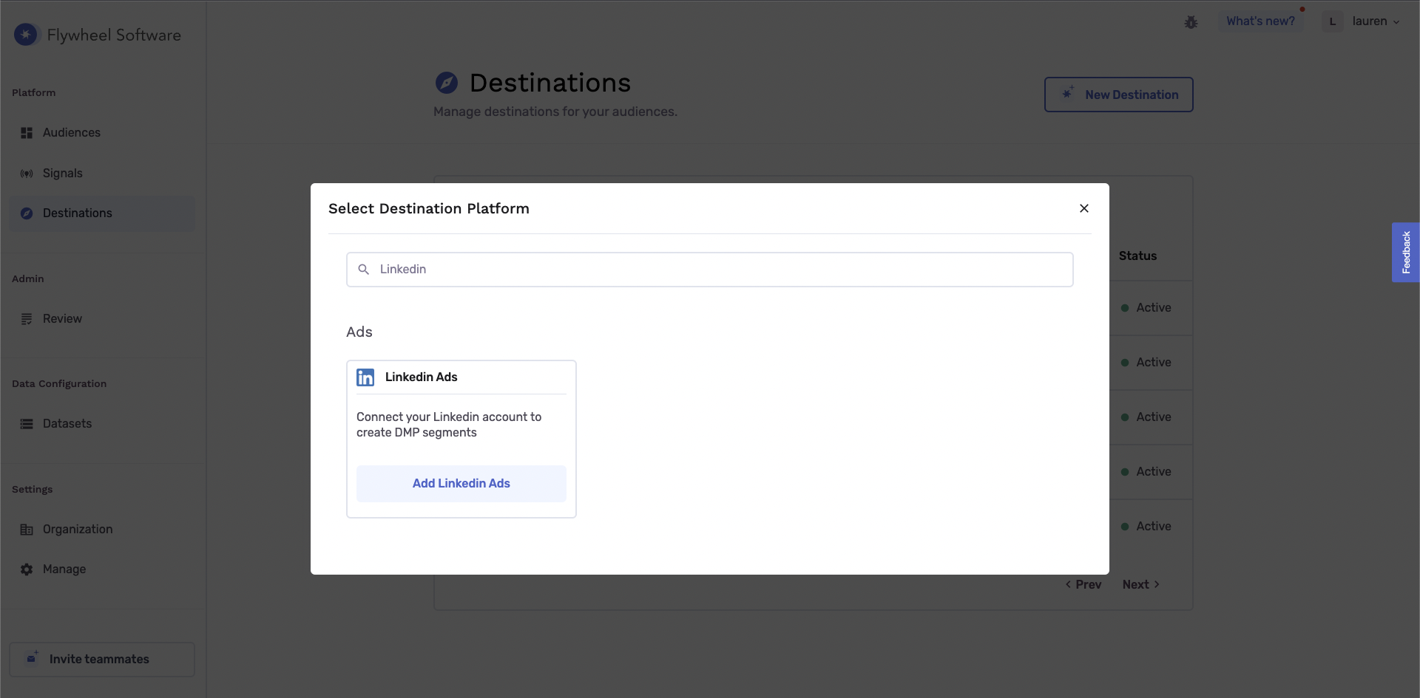
Task: Click 'Connect your Linkedin account' description text
Action: pyautogui.click(x=449, y=425)
